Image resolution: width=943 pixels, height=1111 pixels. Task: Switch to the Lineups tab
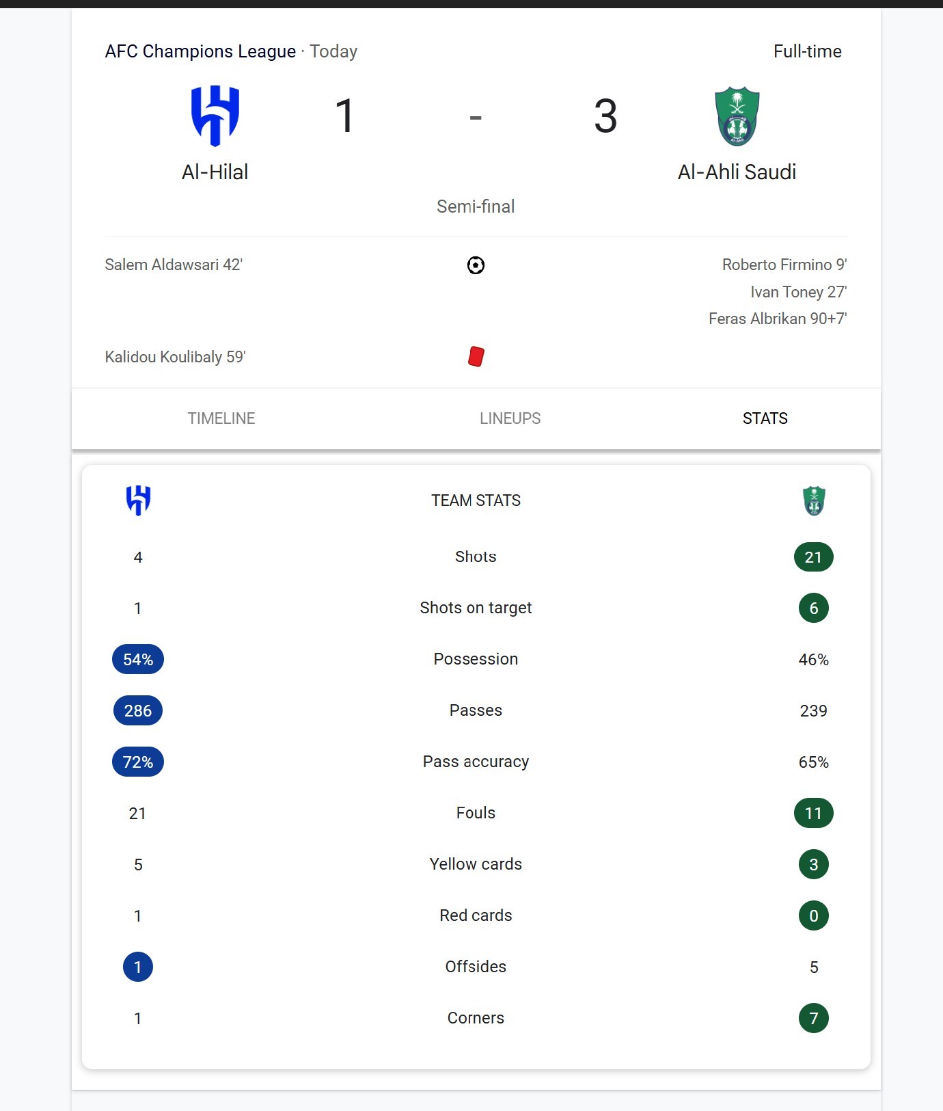pyautogui.click(x=510, y=418)
